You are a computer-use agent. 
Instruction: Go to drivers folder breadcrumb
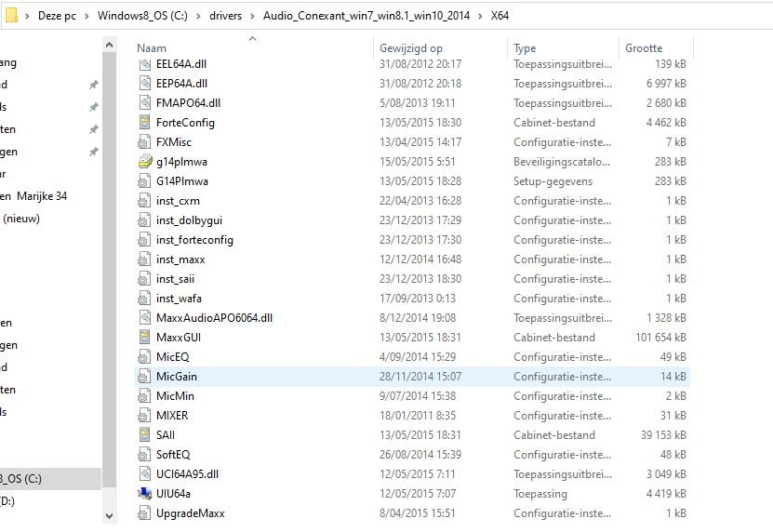tap(225, 16)
